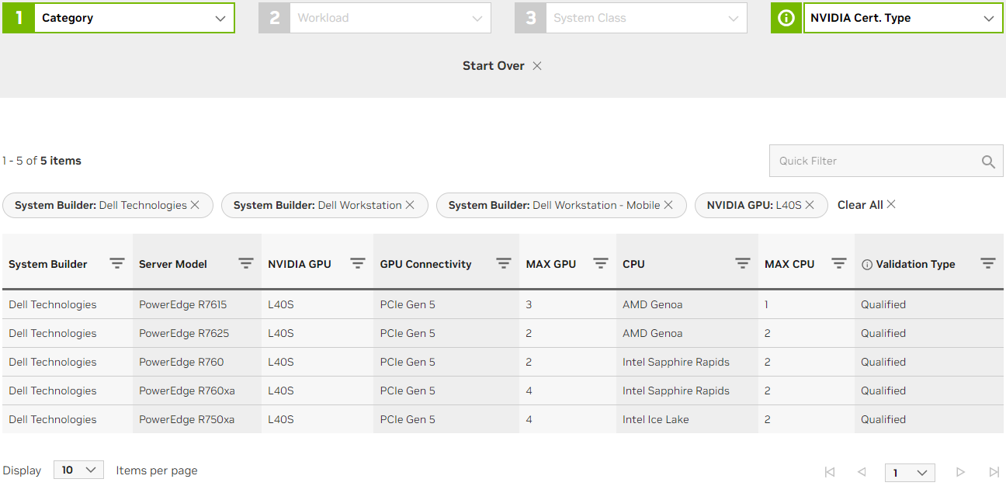Go to the next page arrow
The height and width of the screenshot is (486, 1006).
[x=960, y=472]
